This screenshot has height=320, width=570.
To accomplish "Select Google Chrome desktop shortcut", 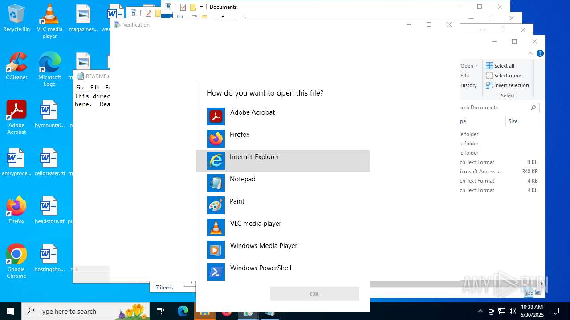I will [x=16, y=261].
